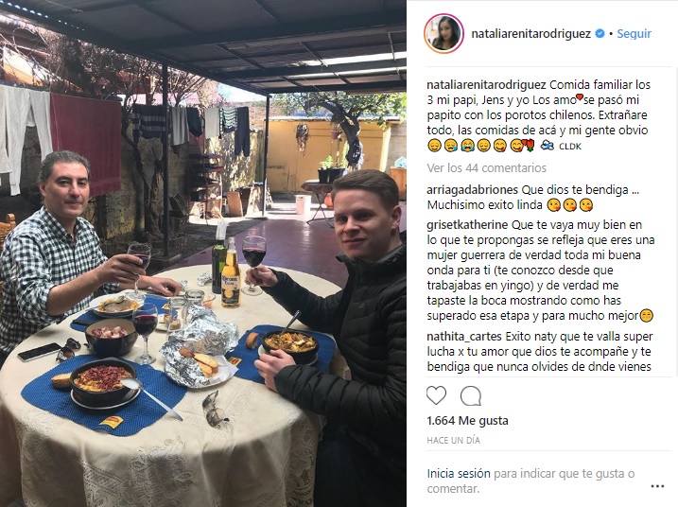Expand Ver los 44 comentarios
The height and width of the screenshot is (507, 678).
pyautogui.click(x=486, y=167)
